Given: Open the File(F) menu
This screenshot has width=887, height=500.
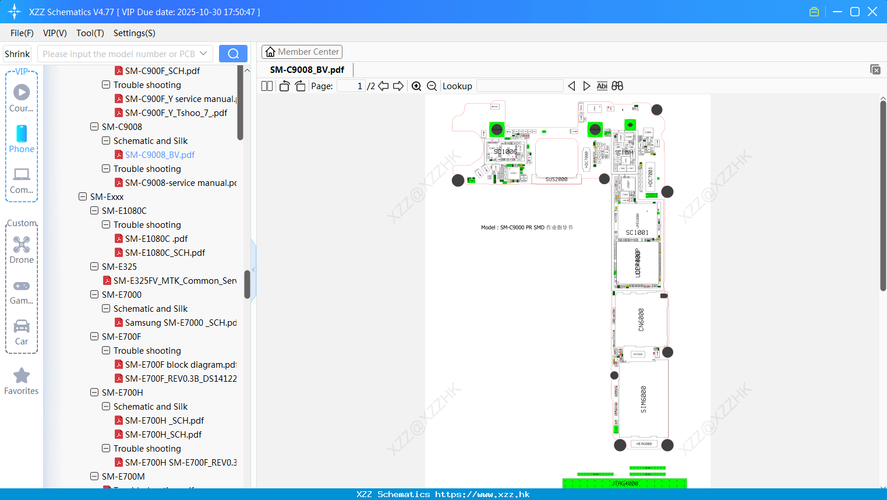Looking at the screenshot, I should [22, 33].
